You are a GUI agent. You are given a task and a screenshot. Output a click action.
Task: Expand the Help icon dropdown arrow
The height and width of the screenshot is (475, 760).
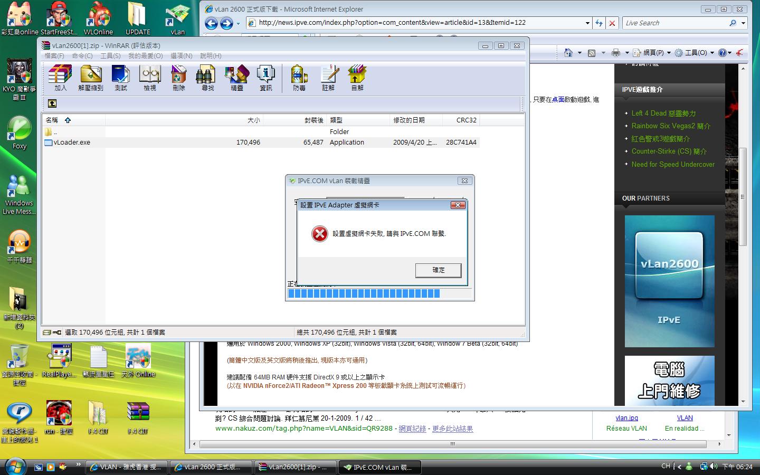(x=730, y=53)
